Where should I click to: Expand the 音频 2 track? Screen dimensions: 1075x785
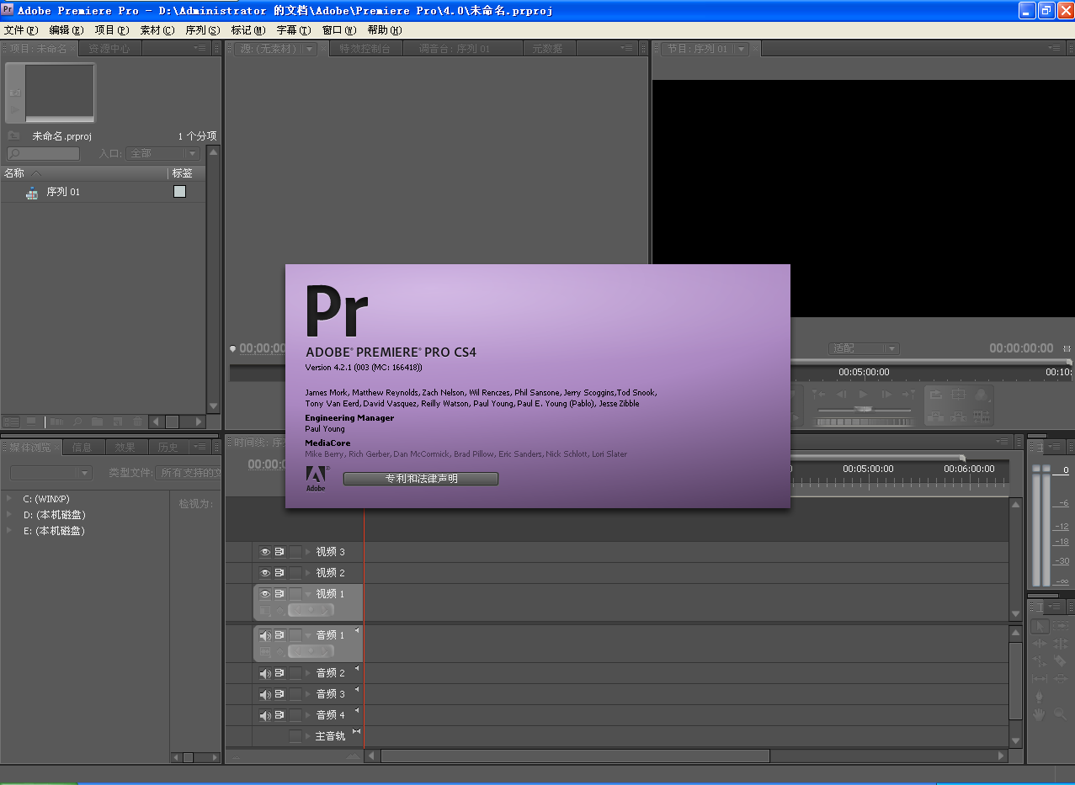coord(308,673)
